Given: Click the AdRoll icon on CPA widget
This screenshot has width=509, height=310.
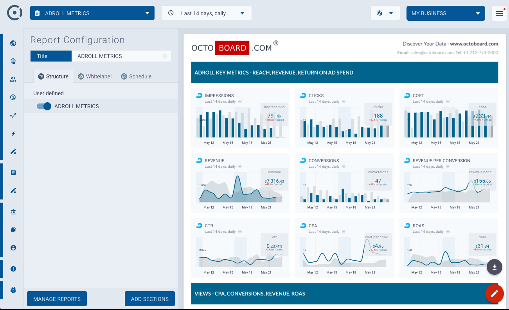Looking at the screenshot, I should pos(303,225).
